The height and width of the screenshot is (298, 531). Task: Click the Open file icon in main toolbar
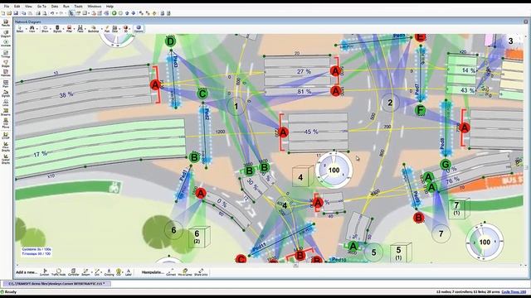tap(9, 13)
